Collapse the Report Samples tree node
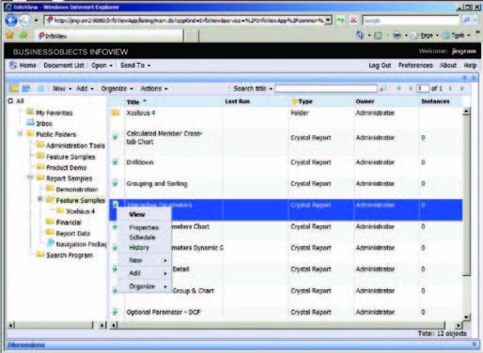 pyautogui.click(x=30, y=177)
